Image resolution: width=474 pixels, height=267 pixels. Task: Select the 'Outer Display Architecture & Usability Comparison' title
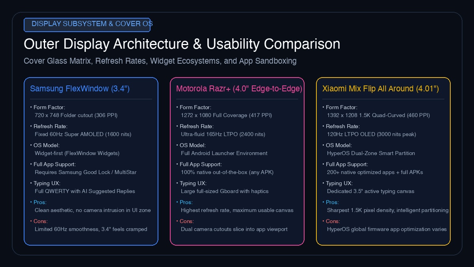pyautogui.click(x=182, y=44)
